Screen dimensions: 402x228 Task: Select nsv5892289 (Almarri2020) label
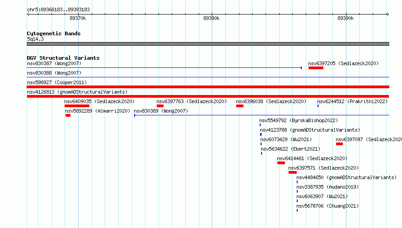point(98,111)
